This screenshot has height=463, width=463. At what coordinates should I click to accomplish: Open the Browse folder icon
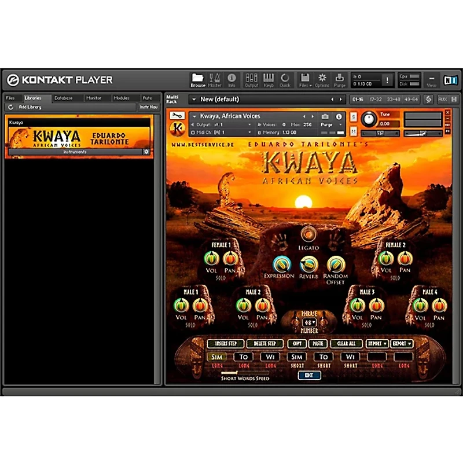tap(197, 80)
